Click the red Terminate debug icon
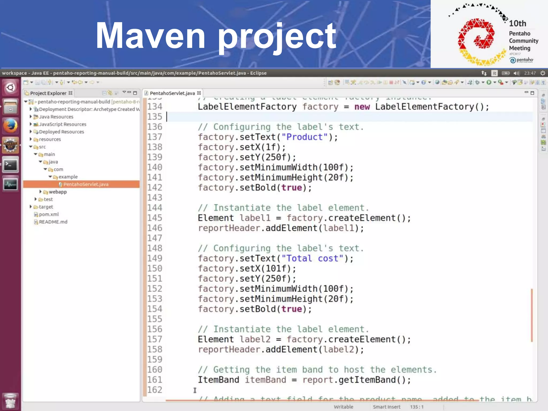The image size is (548, 411). pos(391,82)
